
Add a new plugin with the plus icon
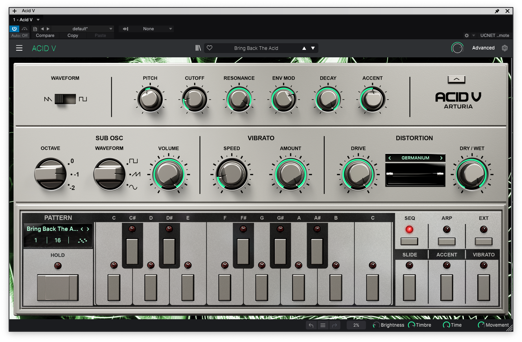point(15,11)
